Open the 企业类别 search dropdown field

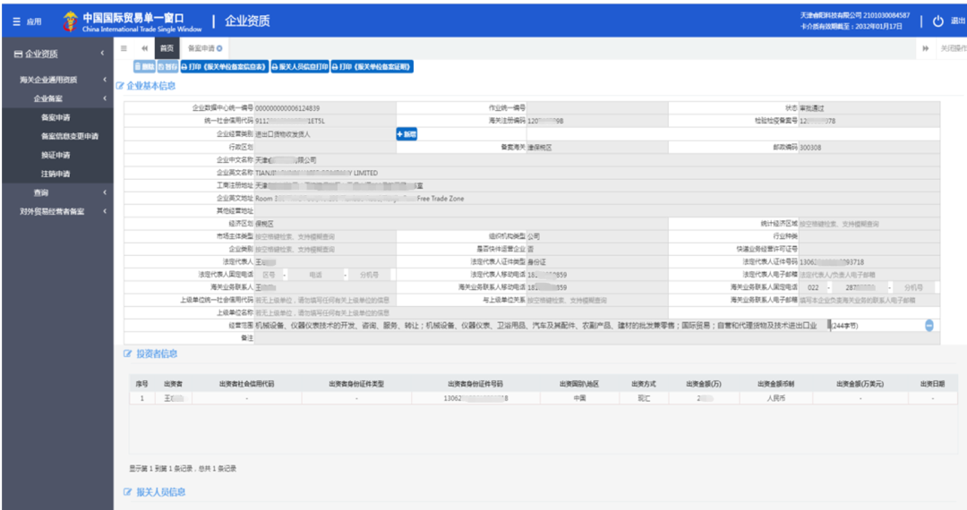tap(325, 250)
